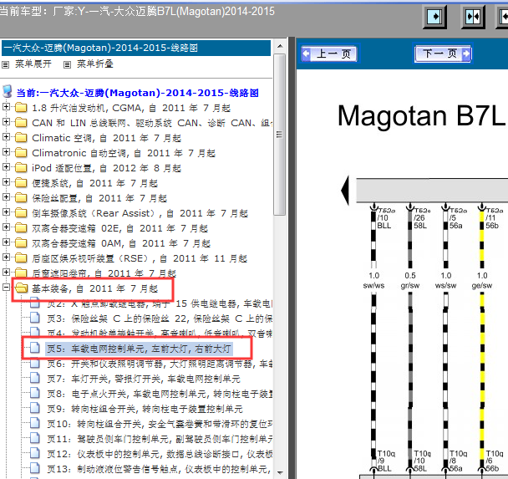Expand the CAN 和 LIN 总线联网 folder
508x479 pixels.
coord(6,122)
